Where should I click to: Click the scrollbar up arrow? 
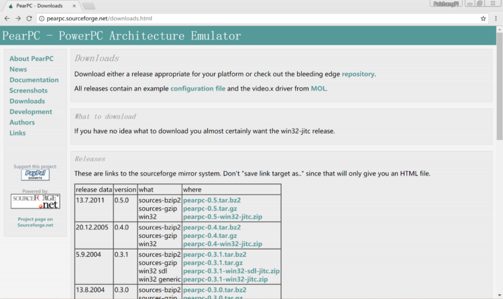pos(500,29)
